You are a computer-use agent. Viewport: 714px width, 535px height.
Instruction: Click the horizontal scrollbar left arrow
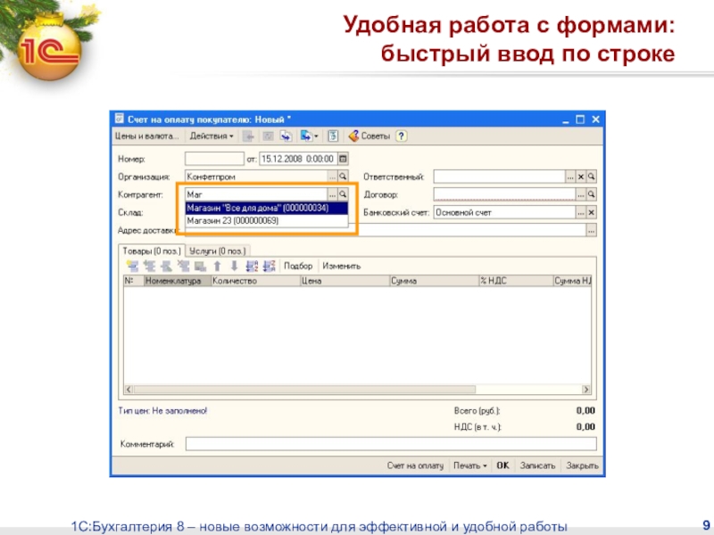[129, 390]
